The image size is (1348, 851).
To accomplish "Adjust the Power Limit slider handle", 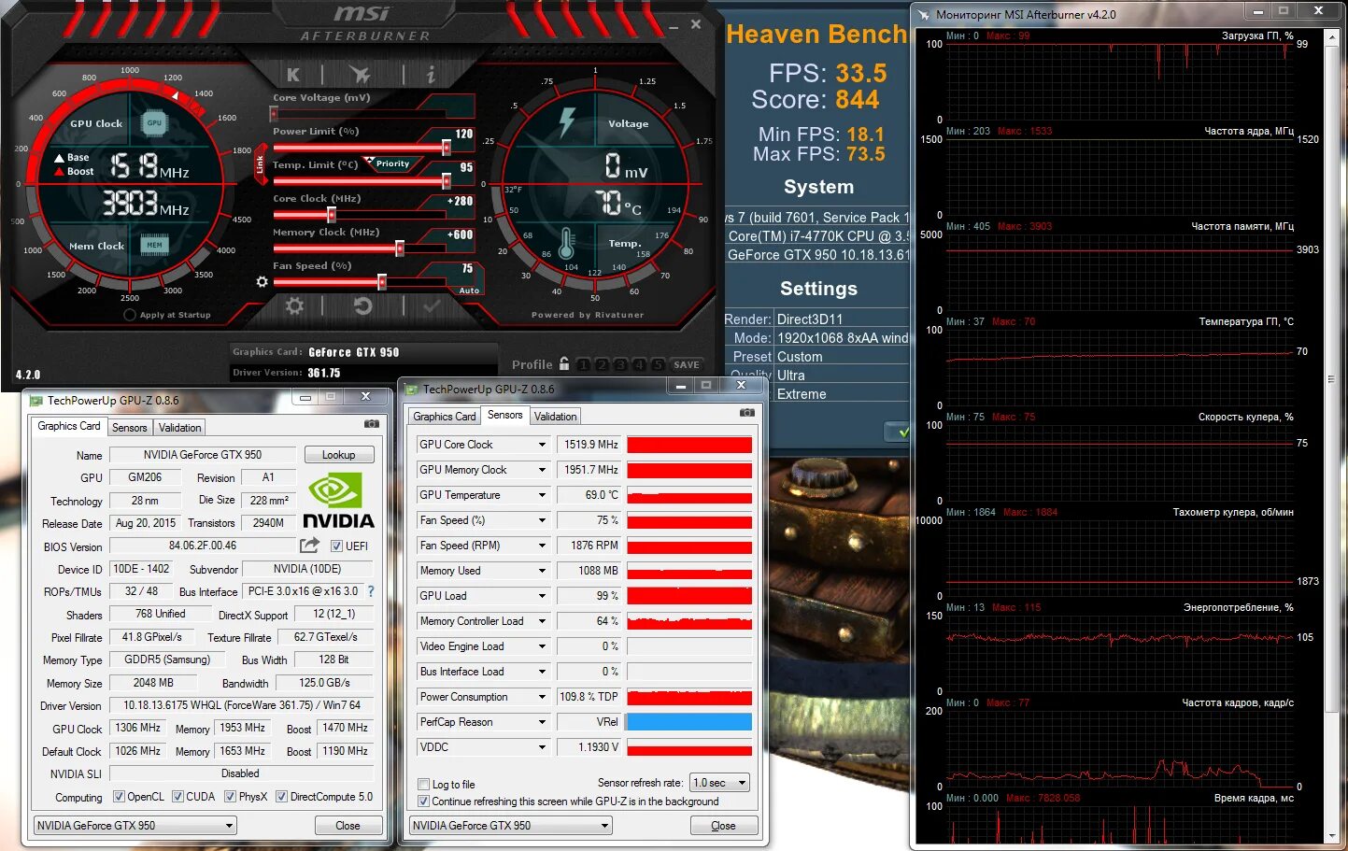I will pos(447,148).
